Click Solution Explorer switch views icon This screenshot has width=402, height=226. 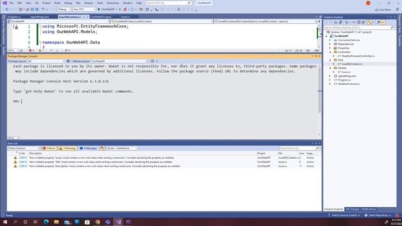point(340,23)
